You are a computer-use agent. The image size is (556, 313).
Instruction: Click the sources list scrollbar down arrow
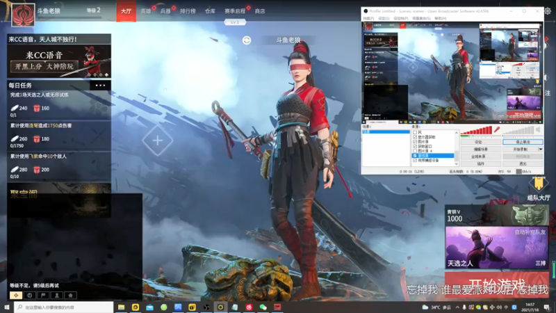coord(457,164)
